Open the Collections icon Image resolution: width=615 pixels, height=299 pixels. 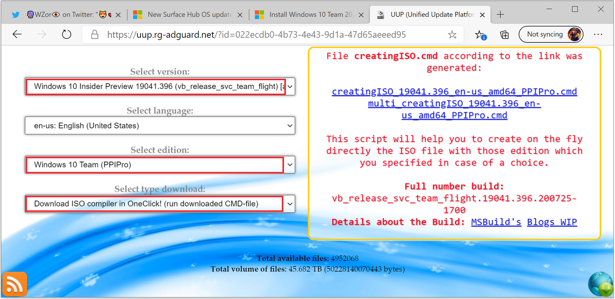click(504, 35)
